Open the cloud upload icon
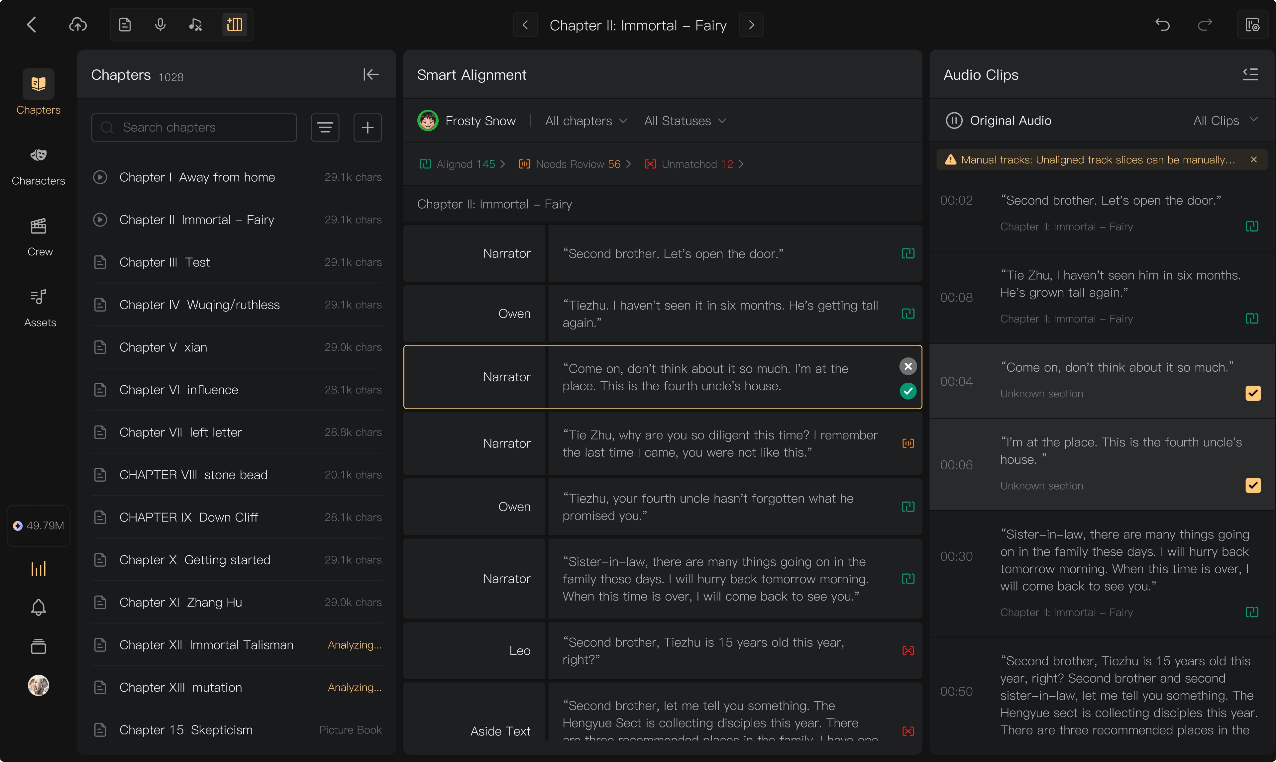1276x762 pixels. pyautogui.click(x=78, y=25)
